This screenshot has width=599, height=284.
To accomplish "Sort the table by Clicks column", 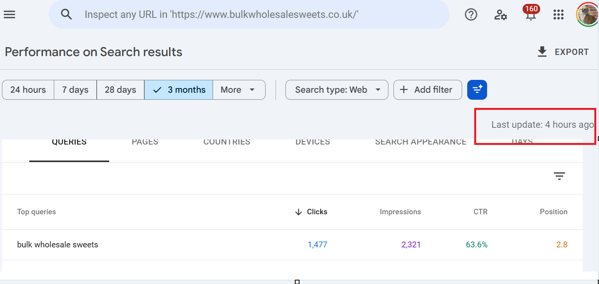I will click(x=317, y=212).
